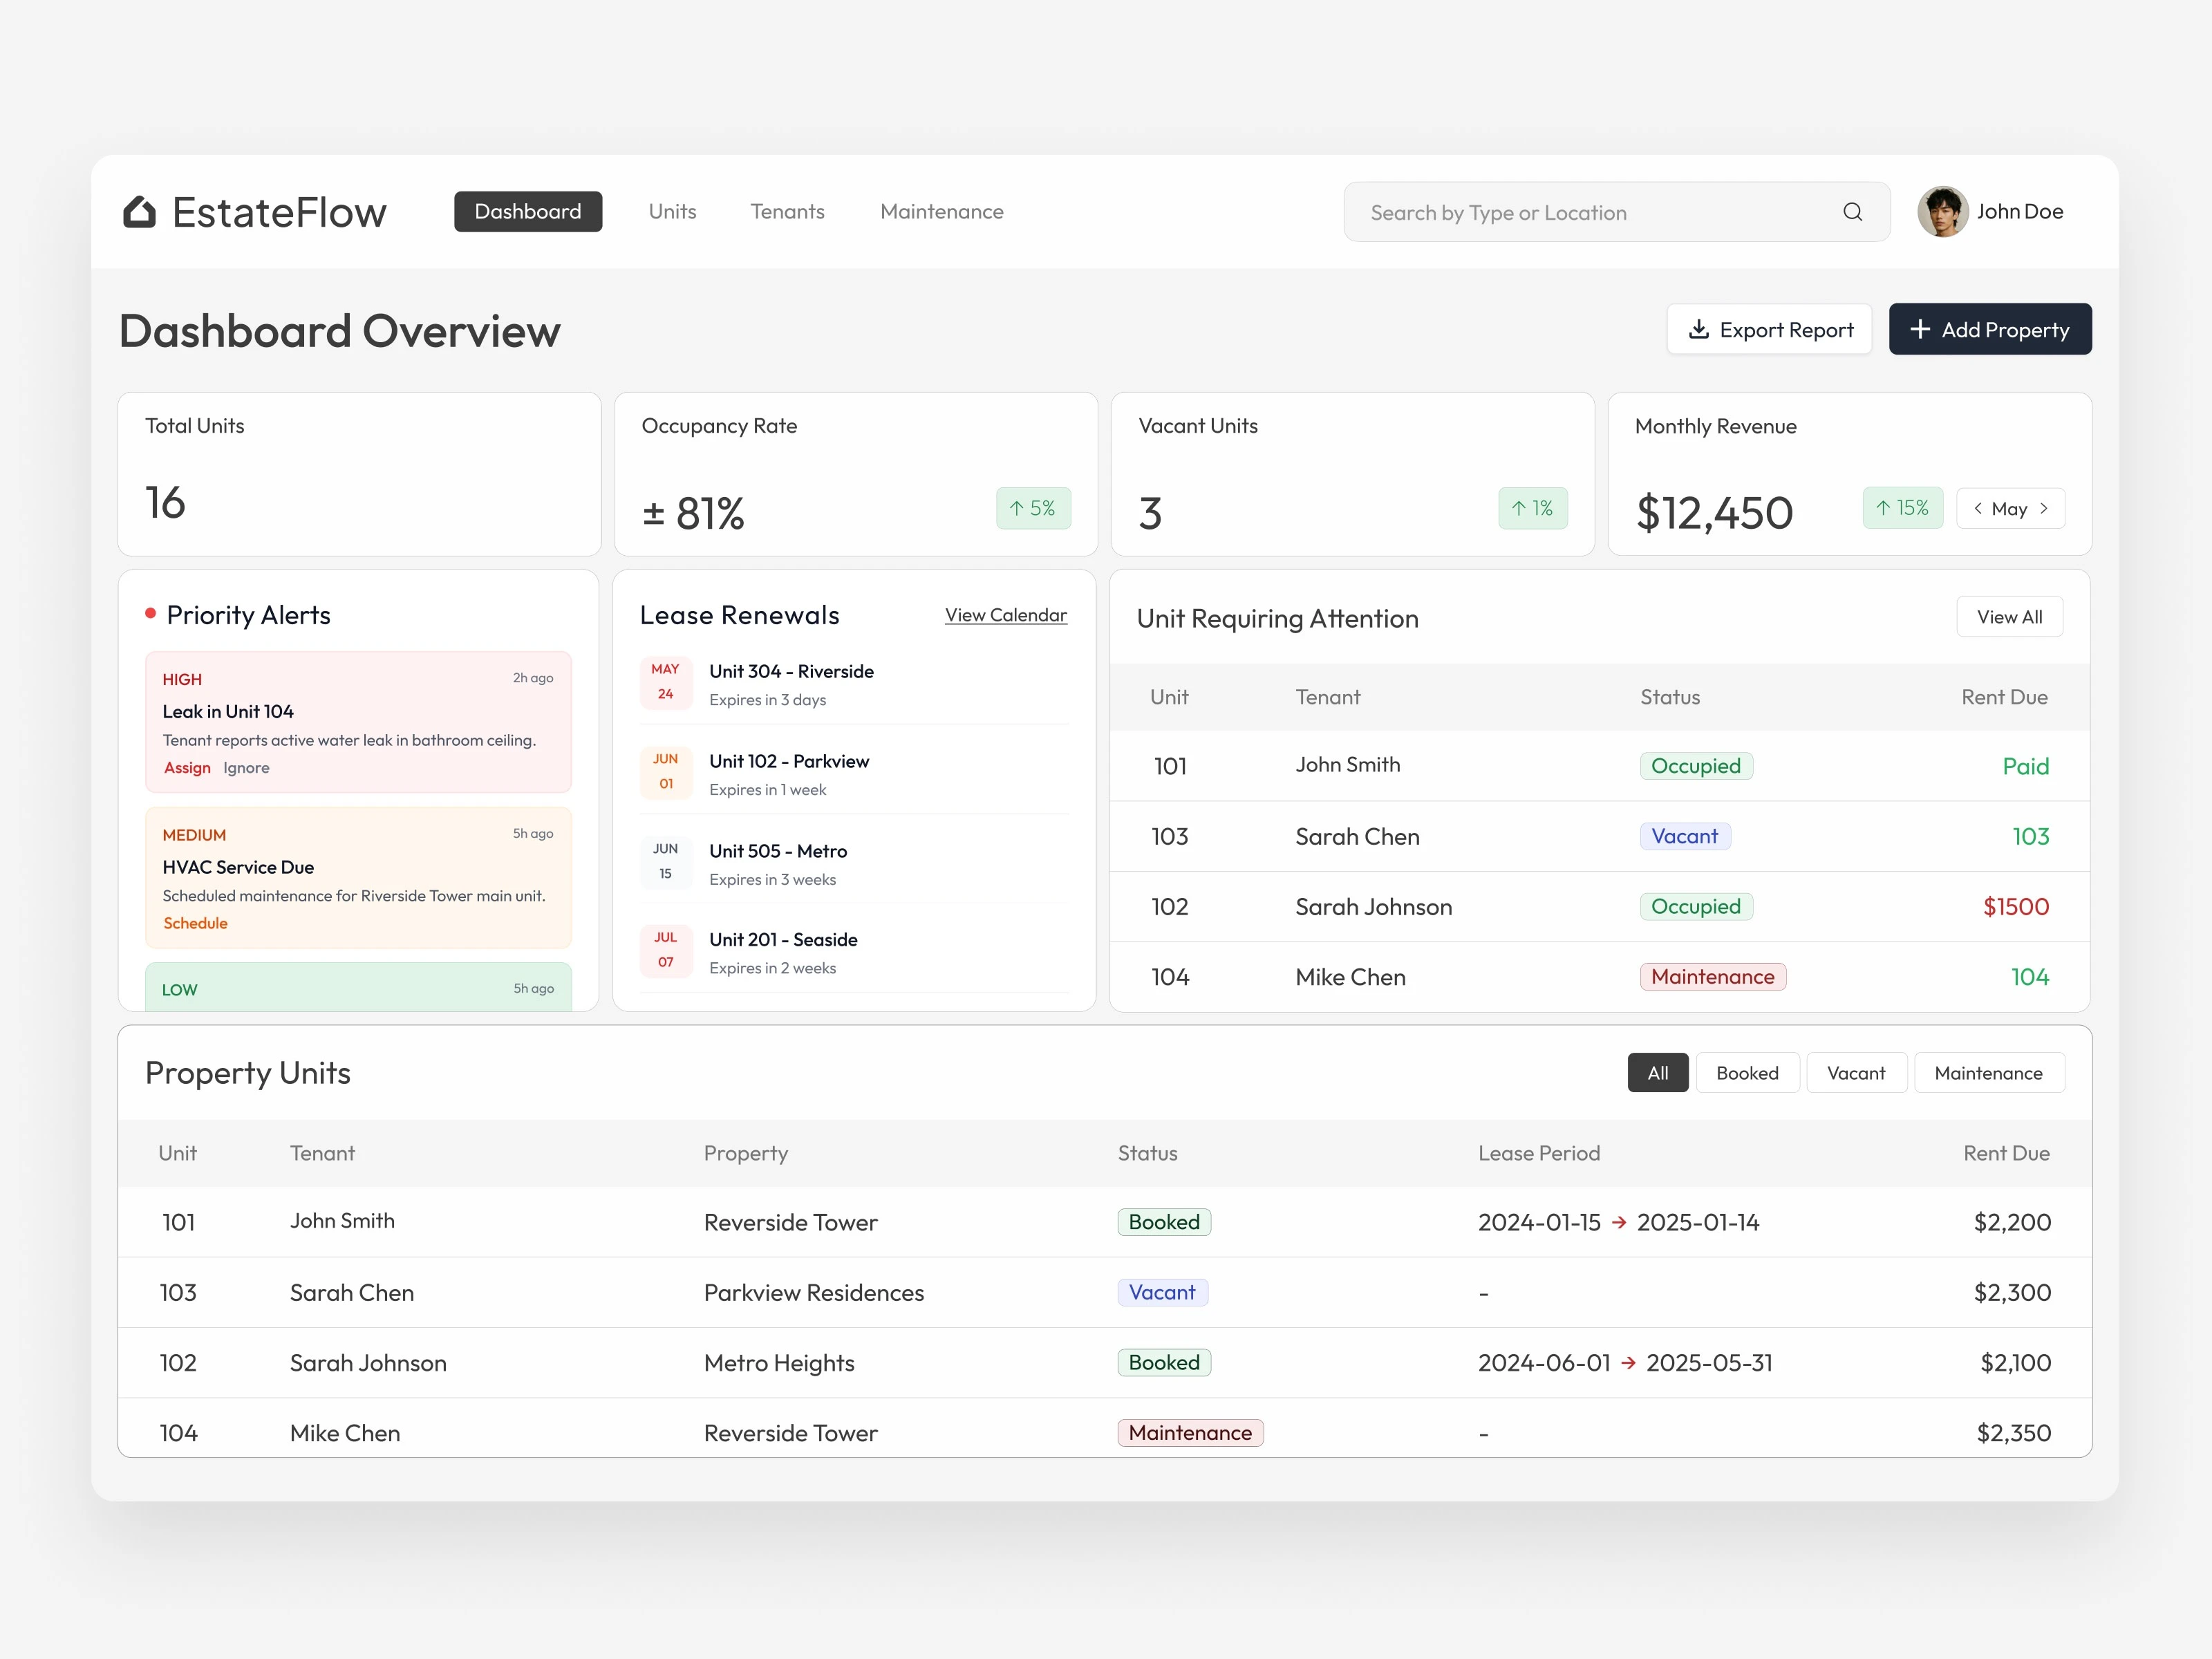Click the Jul 07 date badge
The width and height of the screenshot is (2212, 1659).
click(666, 951)
